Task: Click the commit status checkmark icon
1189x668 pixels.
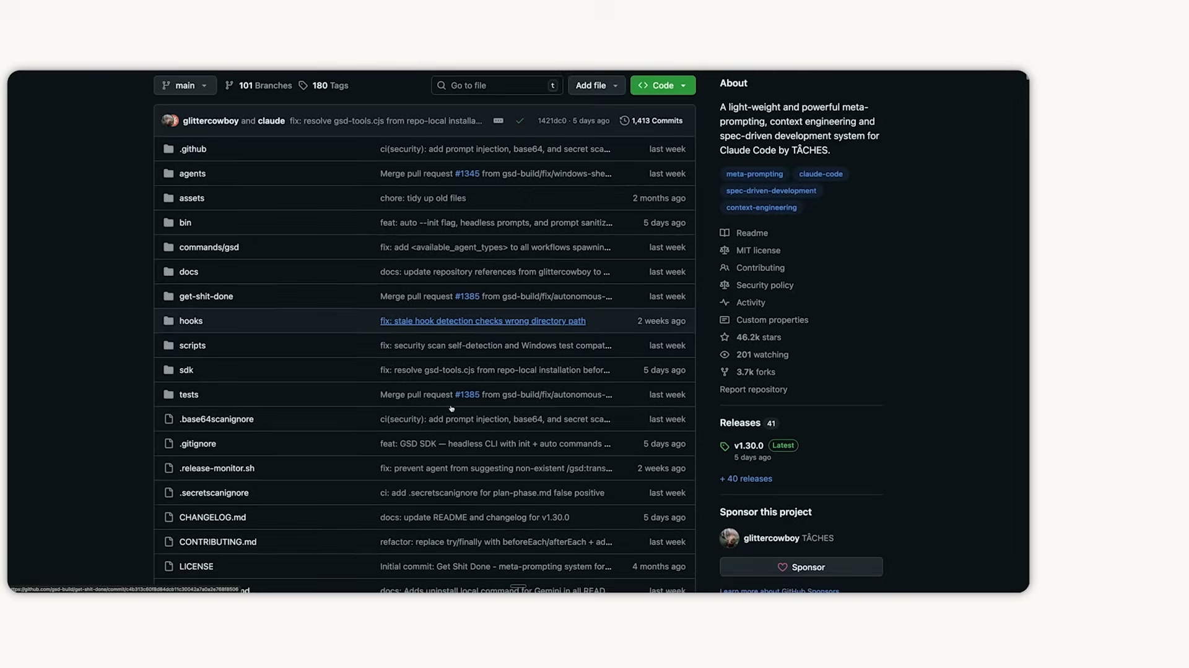Action: (520, 121)
